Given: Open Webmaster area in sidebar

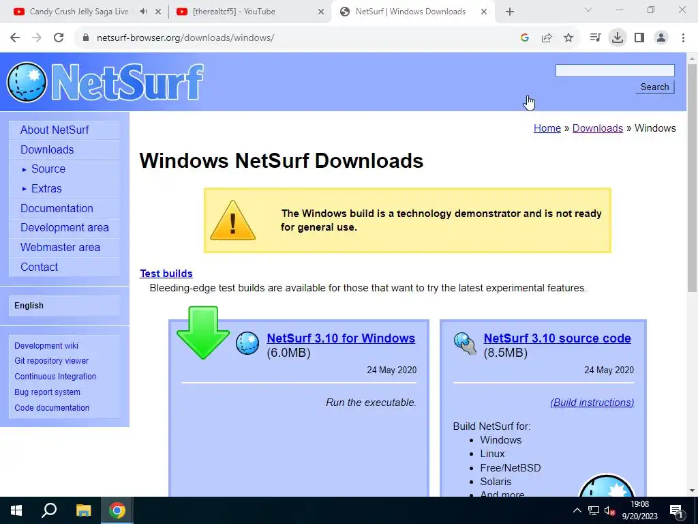Looking at the screenshot, I should tap(60, 247).
